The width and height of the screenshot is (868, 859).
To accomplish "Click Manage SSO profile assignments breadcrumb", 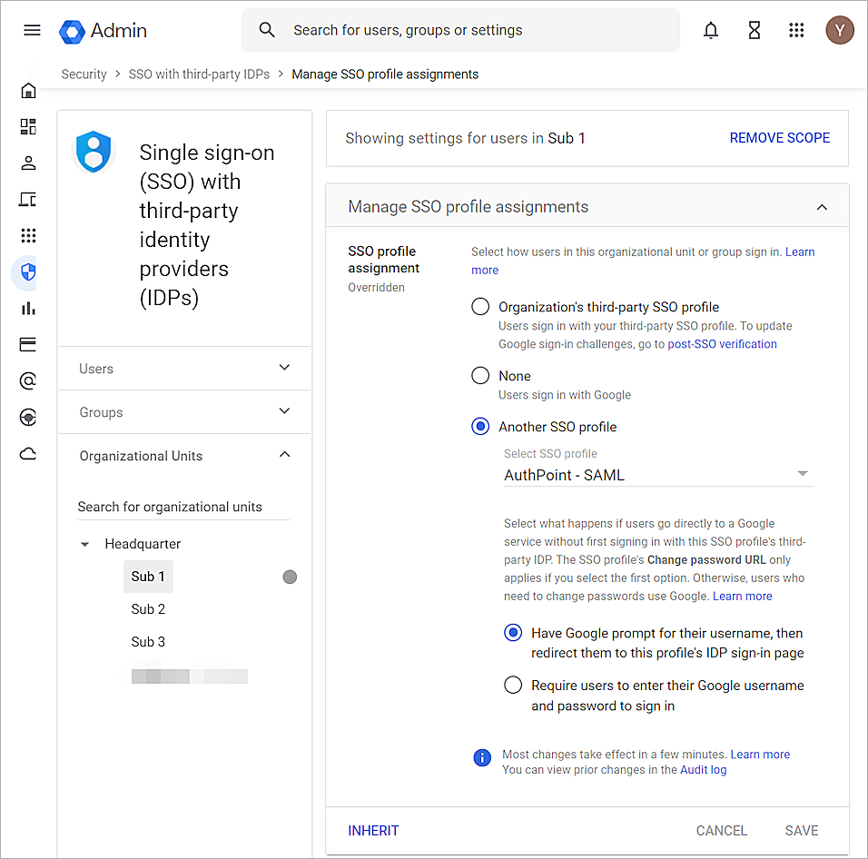I will (x=385, y=74).
